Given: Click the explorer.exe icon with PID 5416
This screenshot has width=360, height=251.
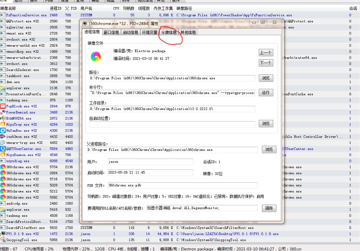Looking at the screenshot, I should pyautogui.click(x=3, y=209).
